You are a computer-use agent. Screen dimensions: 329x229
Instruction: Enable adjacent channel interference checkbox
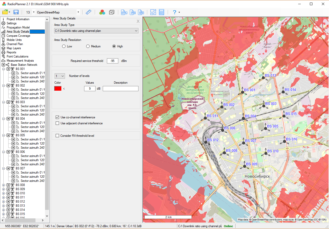(x=57, y=123)
